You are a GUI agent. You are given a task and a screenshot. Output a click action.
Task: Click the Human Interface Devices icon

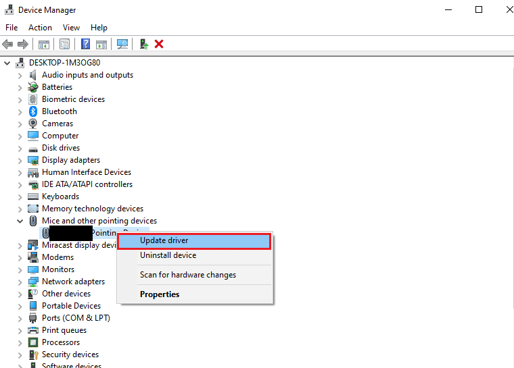pyautogui.click(x=32, y=172)
